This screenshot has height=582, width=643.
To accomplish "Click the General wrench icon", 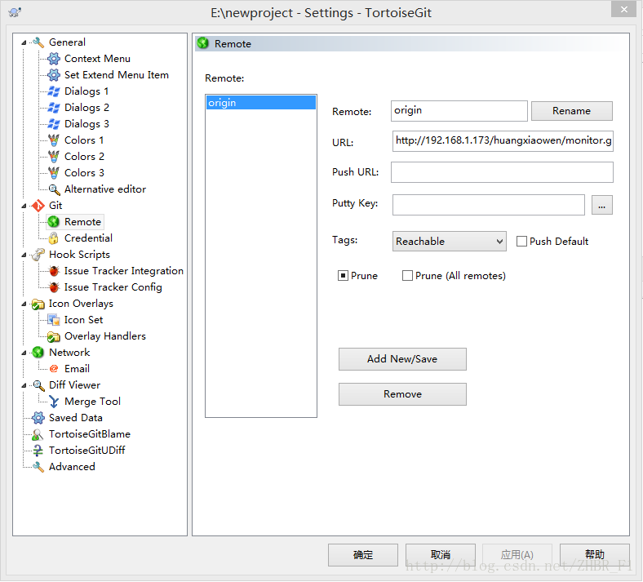I will pos(38,42).
